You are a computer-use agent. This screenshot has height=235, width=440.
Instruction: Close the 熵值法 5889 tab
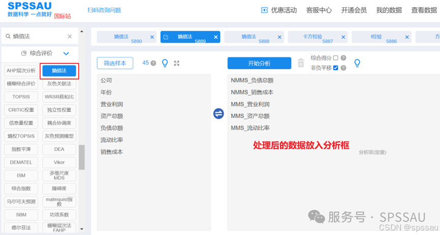click(x=216, y=37)
